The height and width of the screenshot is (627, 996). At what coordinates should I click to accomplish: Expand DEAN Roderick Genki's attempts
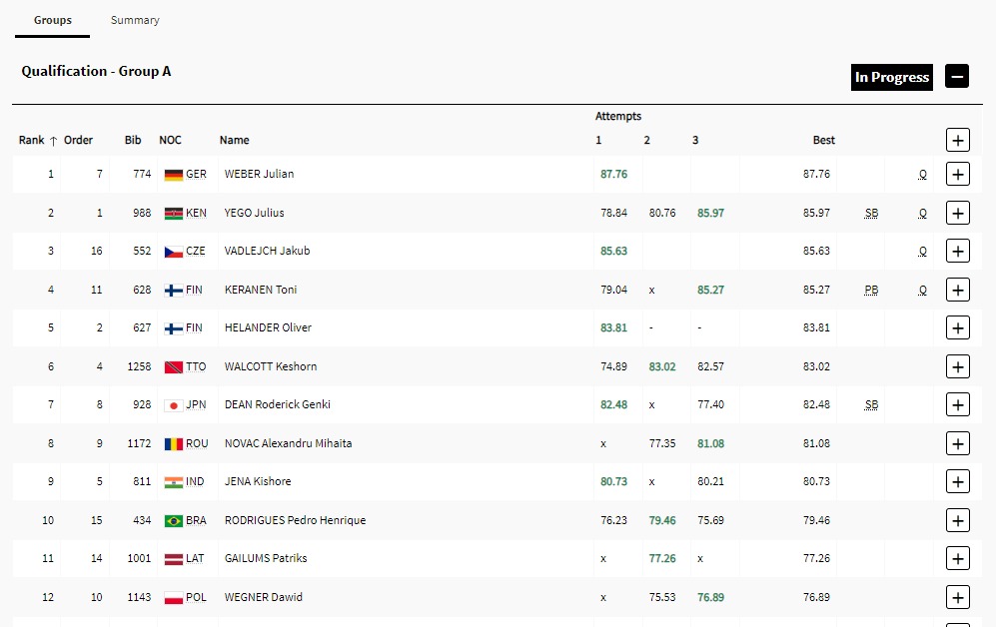957,405
